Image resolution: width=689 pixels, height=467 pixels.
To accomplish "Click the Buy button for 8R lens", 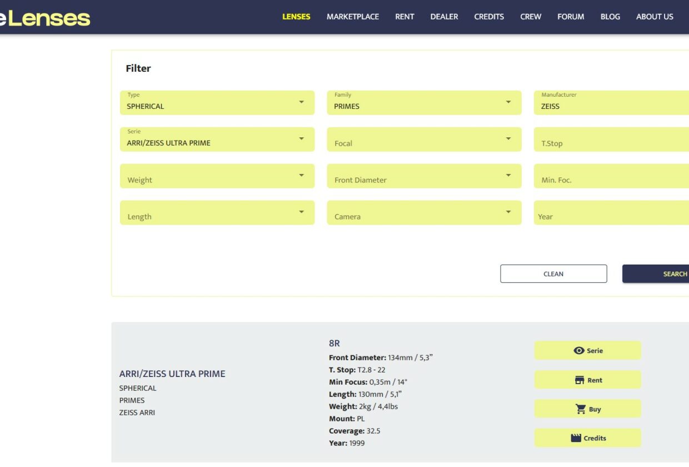I will pyautogui.click(x=587, y=409).
